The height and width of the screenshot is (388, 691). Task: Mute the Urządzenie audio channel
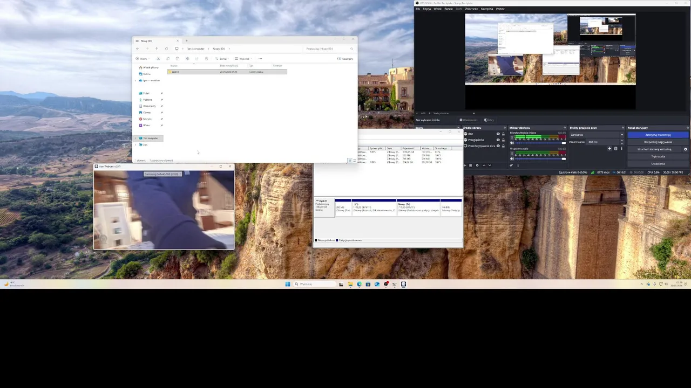pyautogui.click(x=512, y=158)
